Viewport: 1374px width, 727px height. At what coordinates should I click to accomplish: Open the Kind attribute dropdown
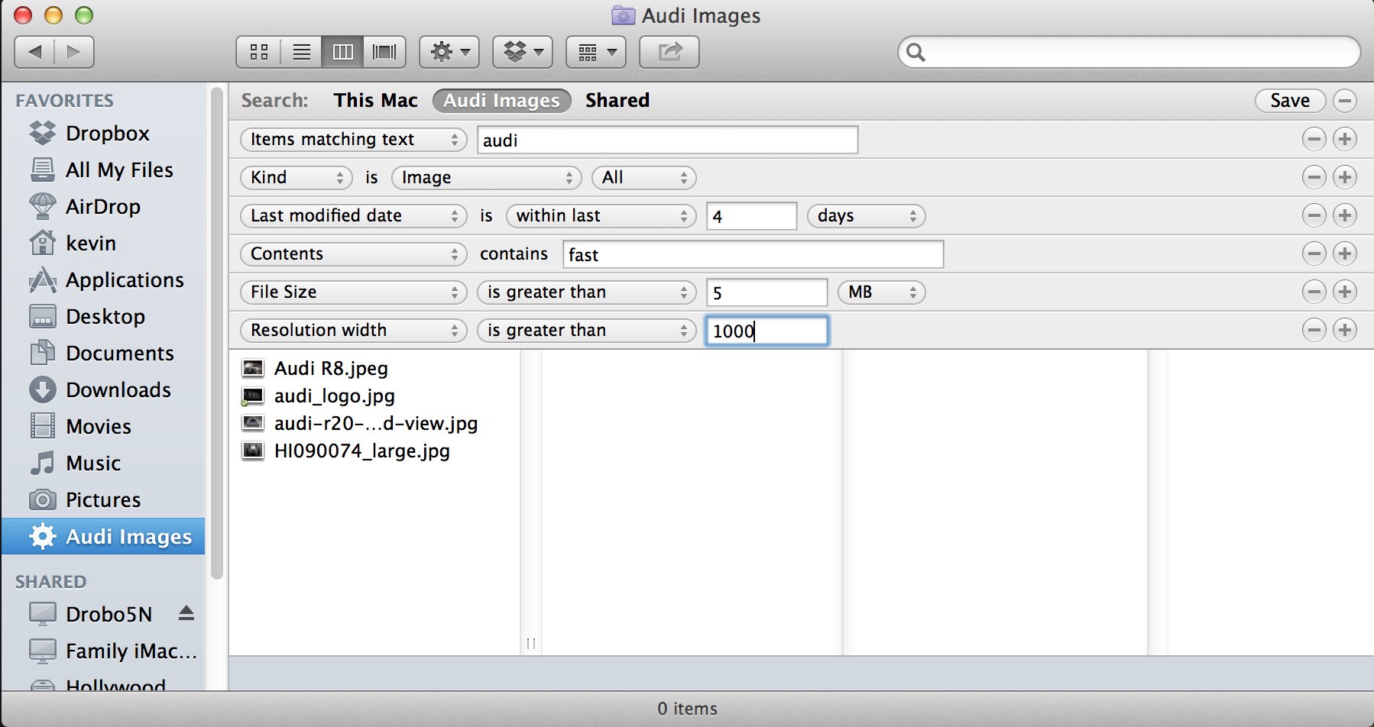click(x=296, y=177)
